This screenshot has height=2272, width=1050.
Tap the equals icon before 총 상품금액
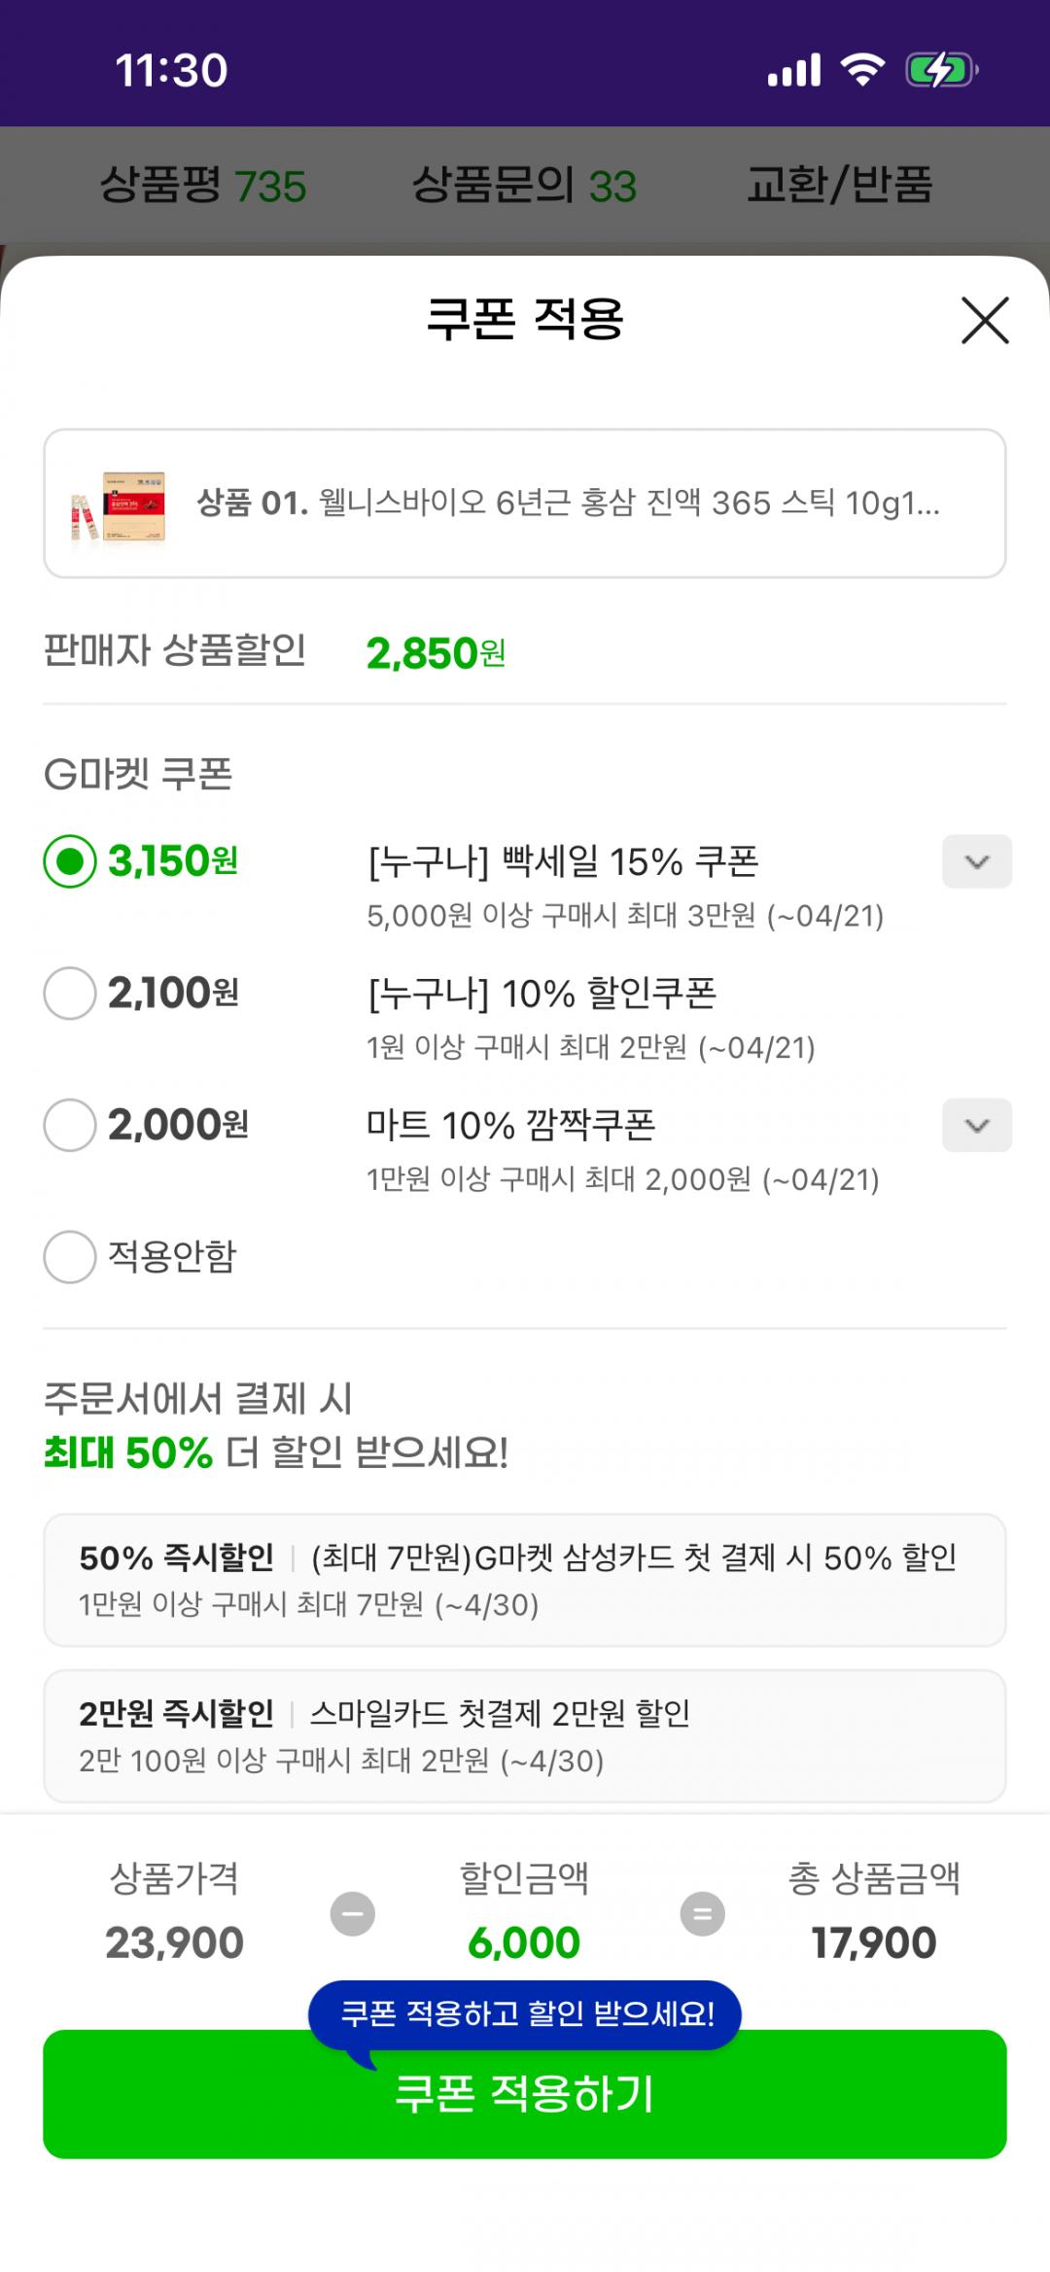(702, 1913)
